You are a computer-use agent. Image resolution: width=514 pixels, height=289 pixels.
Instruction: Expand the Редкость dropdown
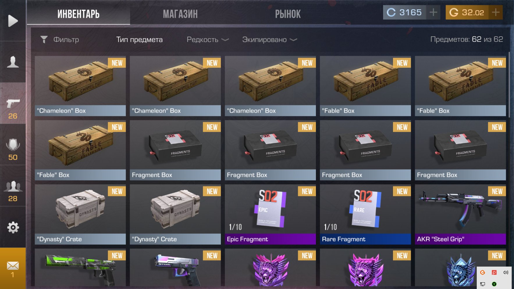click(207, 40)
